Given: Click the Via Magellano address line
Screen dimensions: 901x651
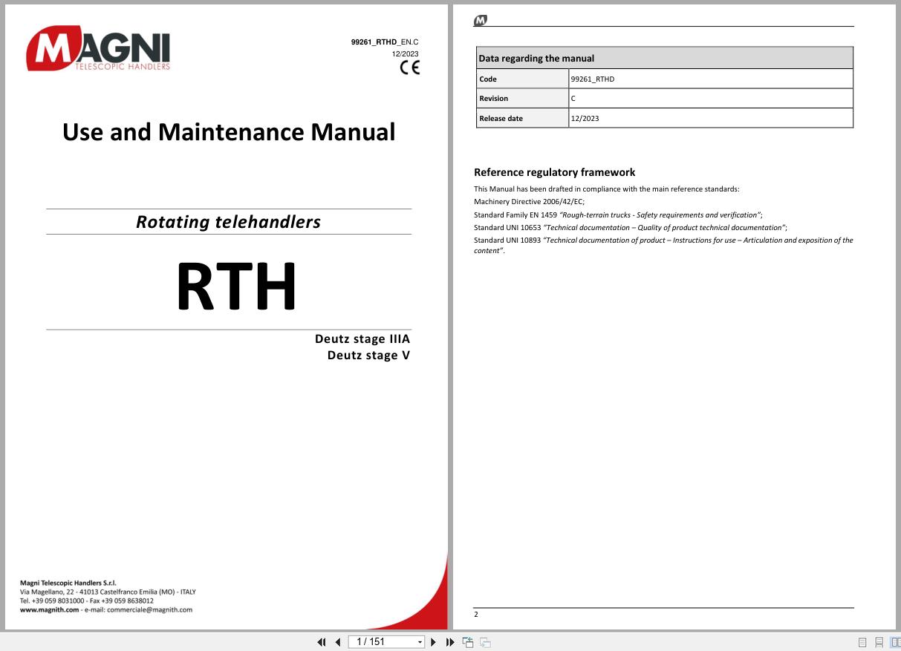Looking at the screenshot, I should [x=108, y=592].
